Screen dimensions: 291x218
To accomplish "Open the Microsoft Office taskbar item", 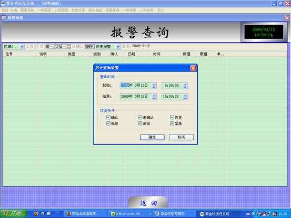I will coord(131,214).
